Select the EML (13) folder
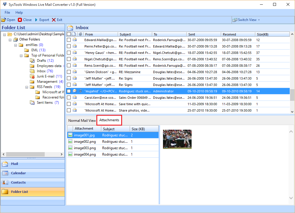295x213 pixels. tap(38, 50)
